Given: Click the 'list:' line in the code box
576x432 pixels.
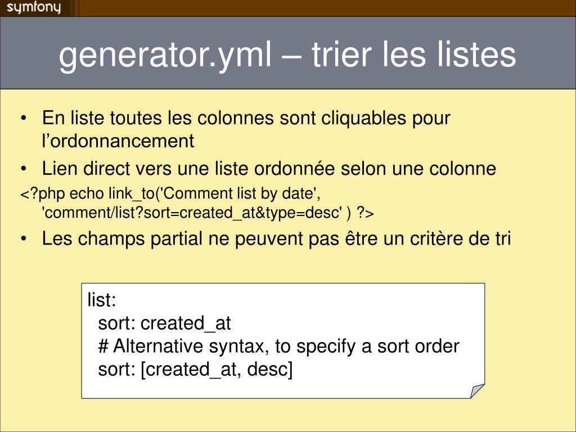Looking at the screenshot, I should pyautogui.click(x=102, y=300).
